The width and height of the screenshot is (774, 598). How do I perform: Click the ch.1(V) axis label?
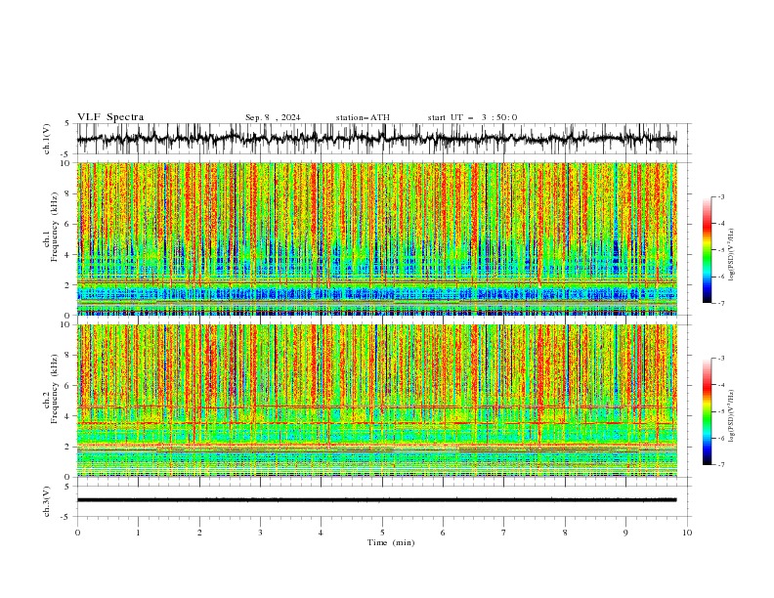(47, 139)
